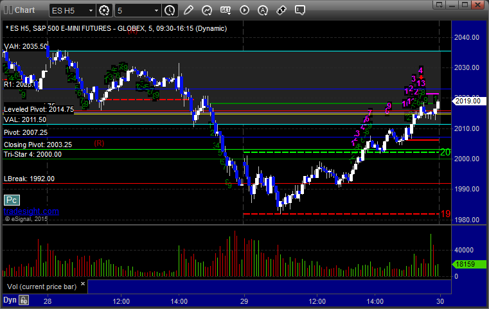Click the Tri-Star 4: 2000.00 label
Viewport: 489px width, 309px height.
(x=33, y=154)
